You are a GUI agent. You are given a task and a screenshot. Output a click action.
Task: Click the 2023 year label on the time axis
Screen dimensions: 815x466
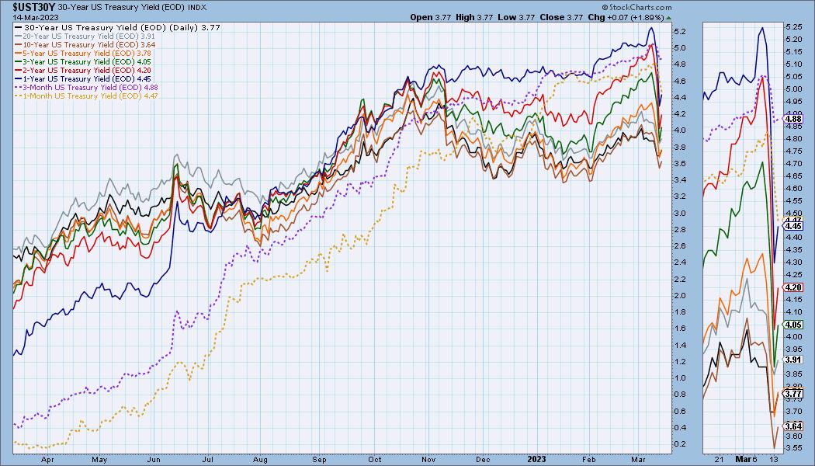pos(536,459)
